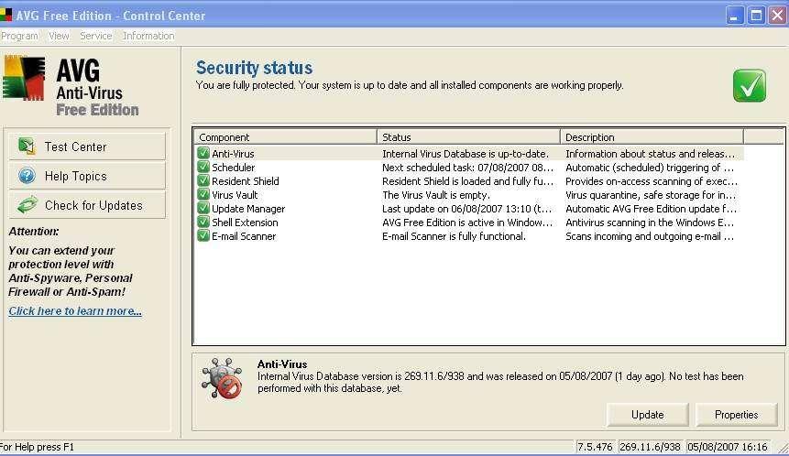Click the green check icon beside Scheduler
Image resolution: width=789 pixels, height=456 pixels.
tap(203, 167)
